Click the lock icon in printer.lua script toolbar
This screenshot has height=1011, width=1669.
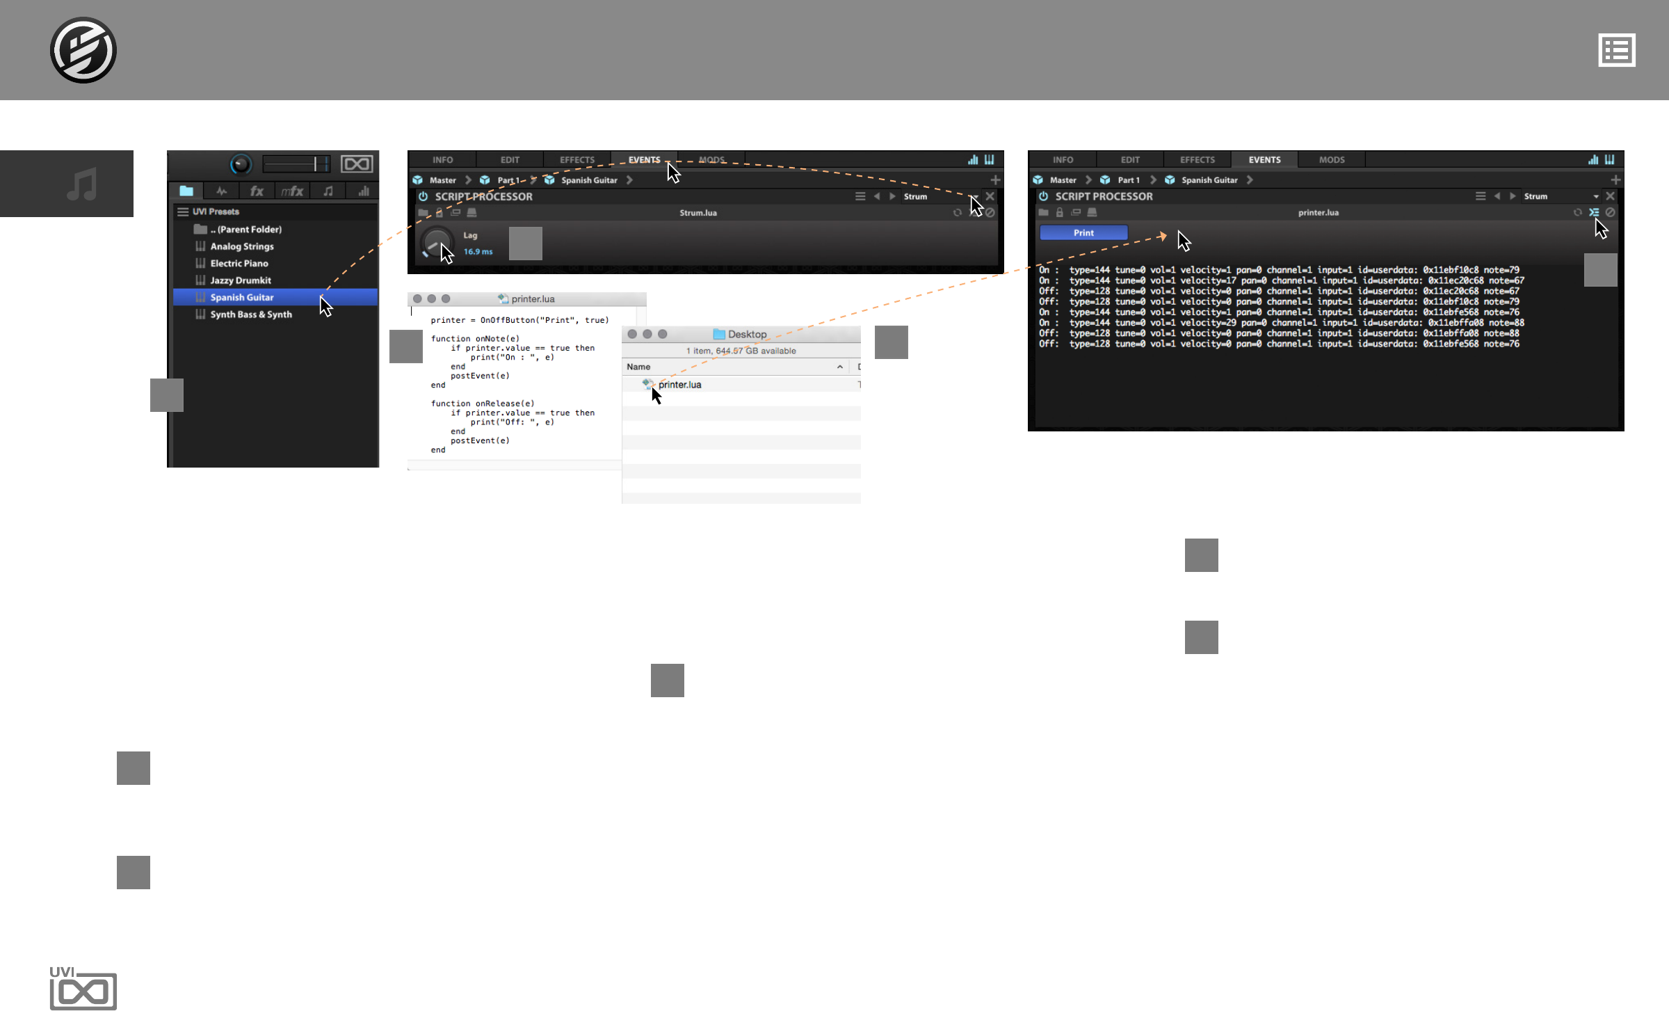1060,212
